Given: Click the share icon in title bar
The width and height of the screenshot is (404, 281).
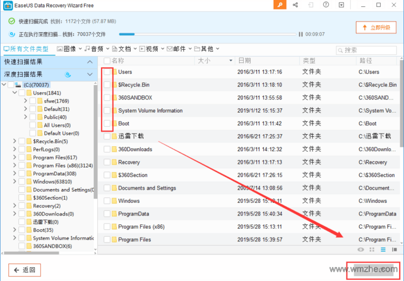Looking at the screenshot, I should coord(295,4).
